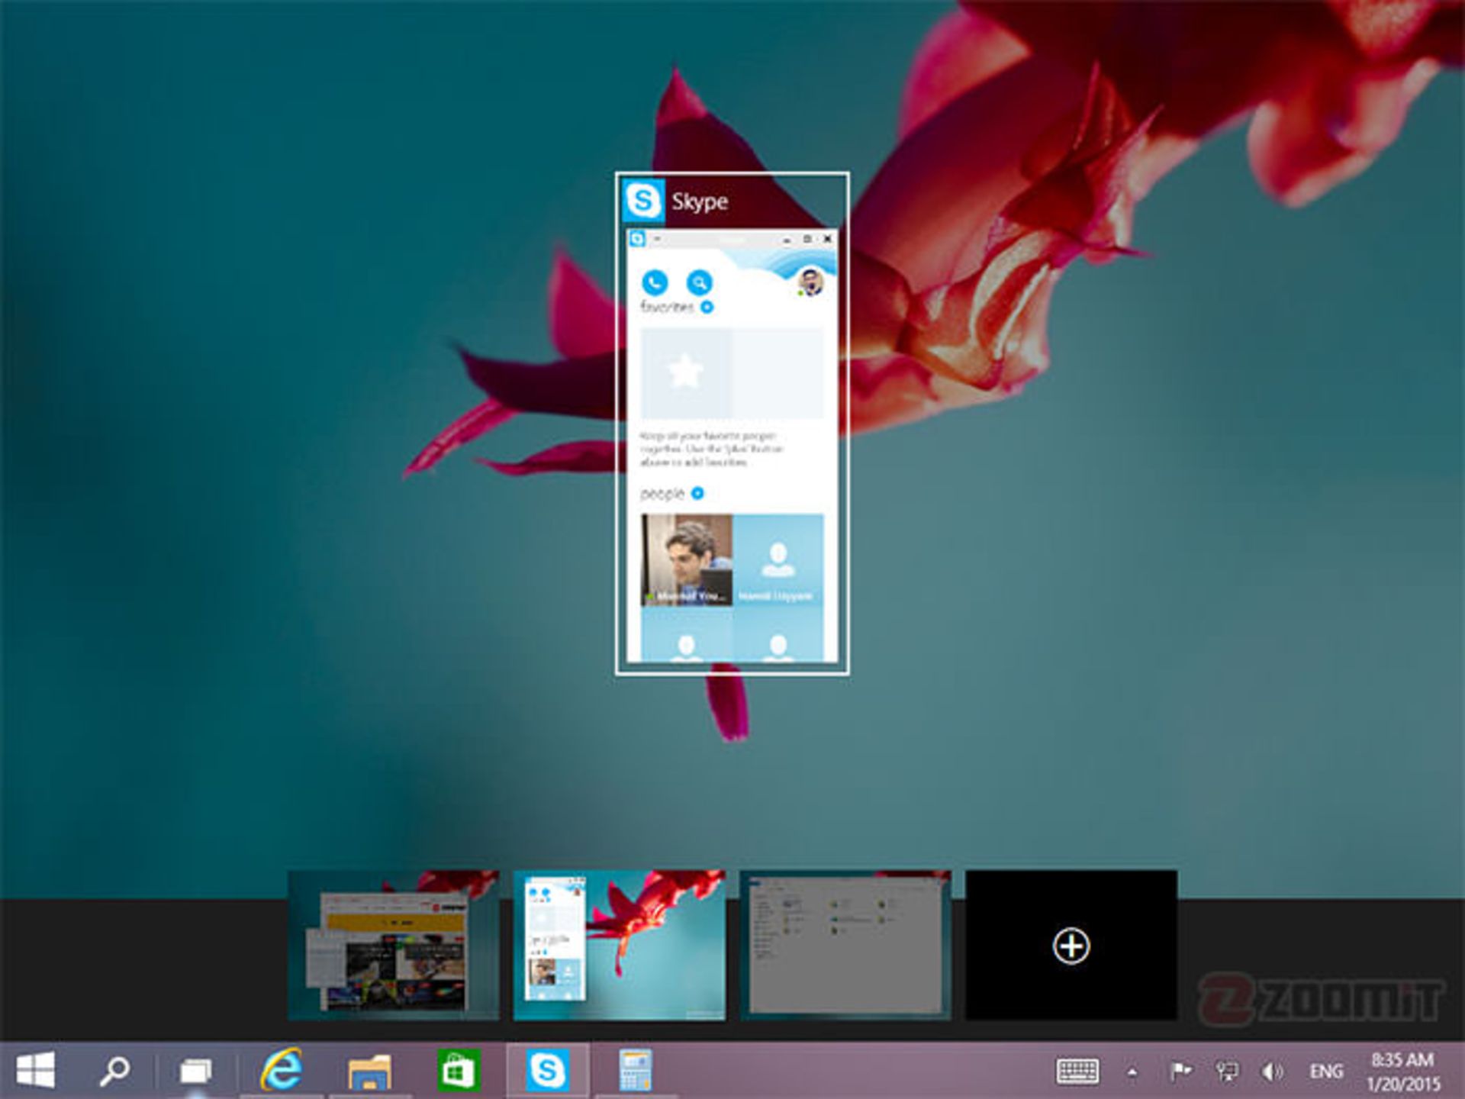Click the plus icon beside people
The width and height of the screenshot is (1465, 1099).
697,494
